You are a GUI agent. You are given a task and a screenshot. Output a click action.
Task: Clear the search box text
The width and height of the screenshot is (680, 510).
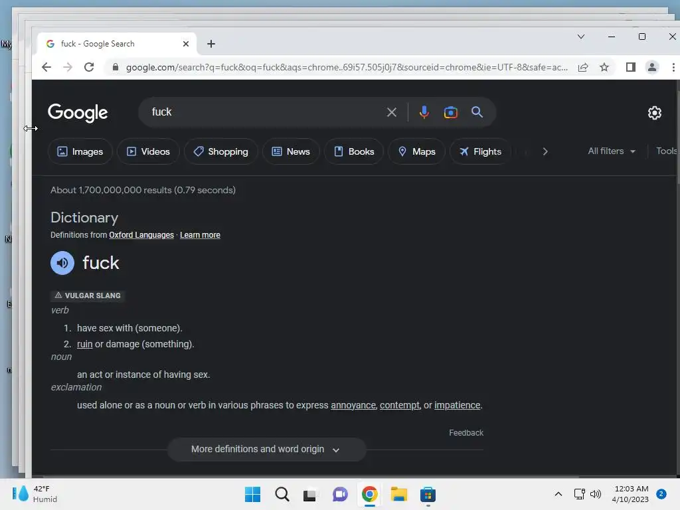[x=392, y=112]
